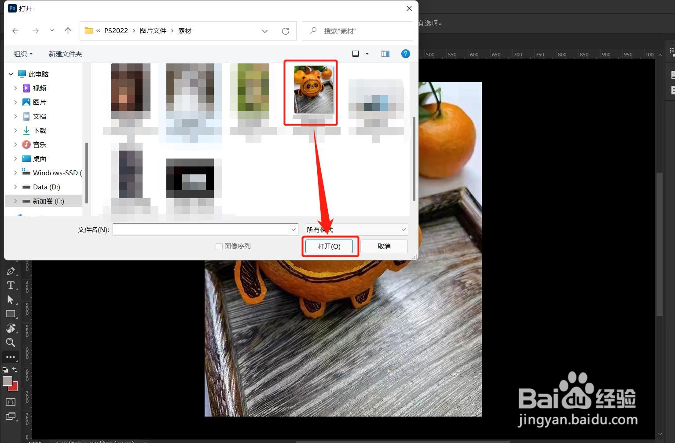675x443 pixels.
Task: Select 音乐 in navigation pane
Action: tap(40, 144)
